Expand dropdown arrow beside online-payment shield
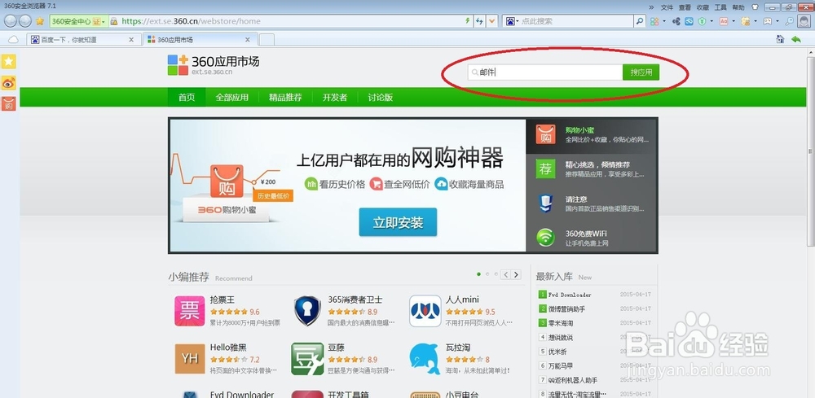Image resolution: width=815 pixels, height=398 pixels. click(711, 22)
